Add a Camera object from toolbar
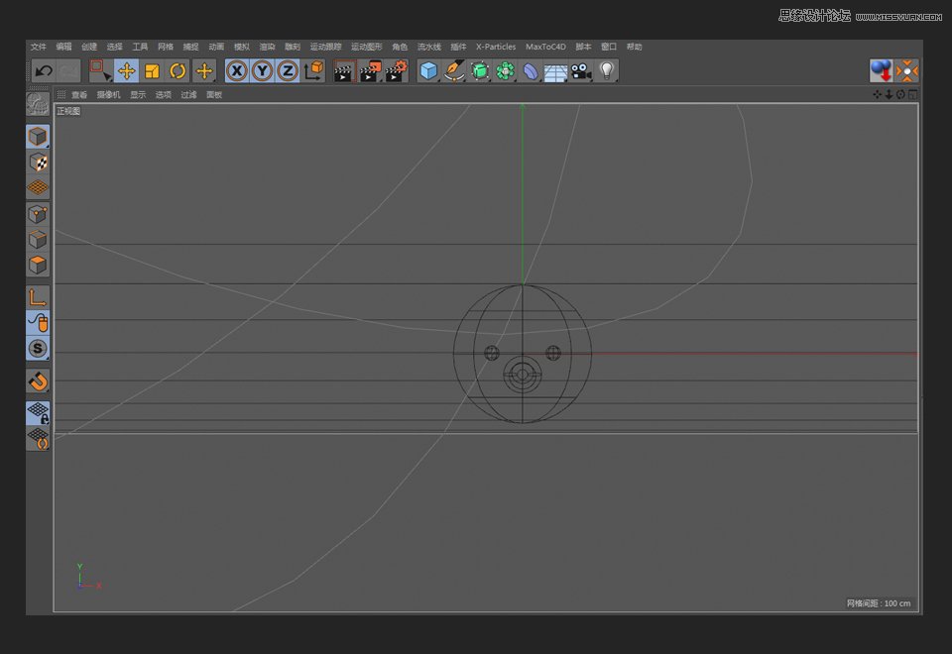This screenshot has height=654, width=952. click(581, 70)
